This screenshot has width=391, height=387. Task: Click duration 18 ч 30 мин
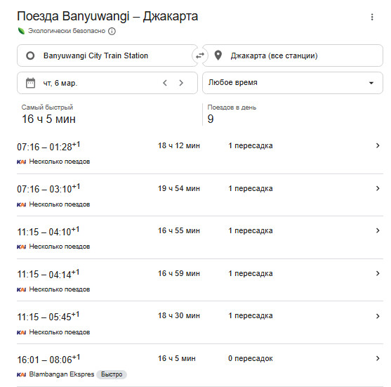point(179,315)
